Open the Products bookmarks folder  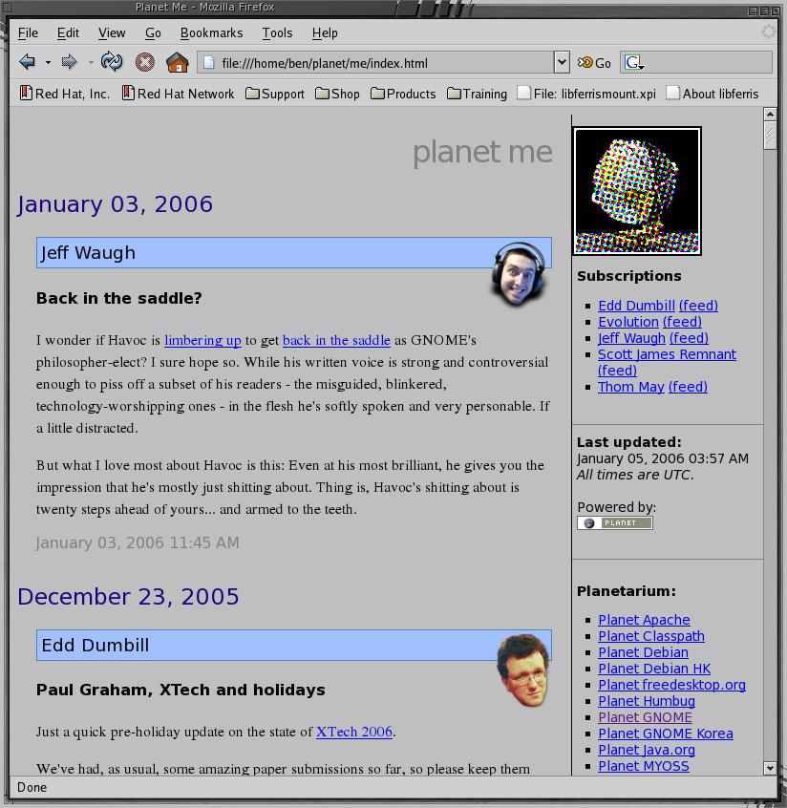[x=403, y=94]
